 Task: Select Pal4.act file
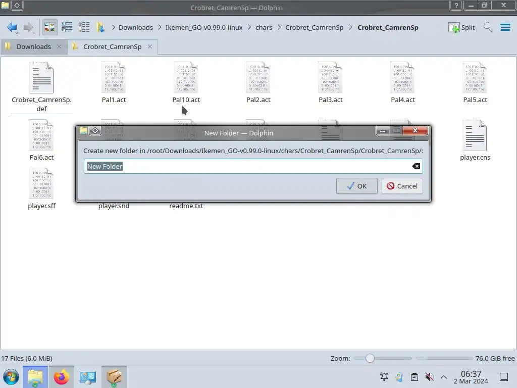pos(402,82)
